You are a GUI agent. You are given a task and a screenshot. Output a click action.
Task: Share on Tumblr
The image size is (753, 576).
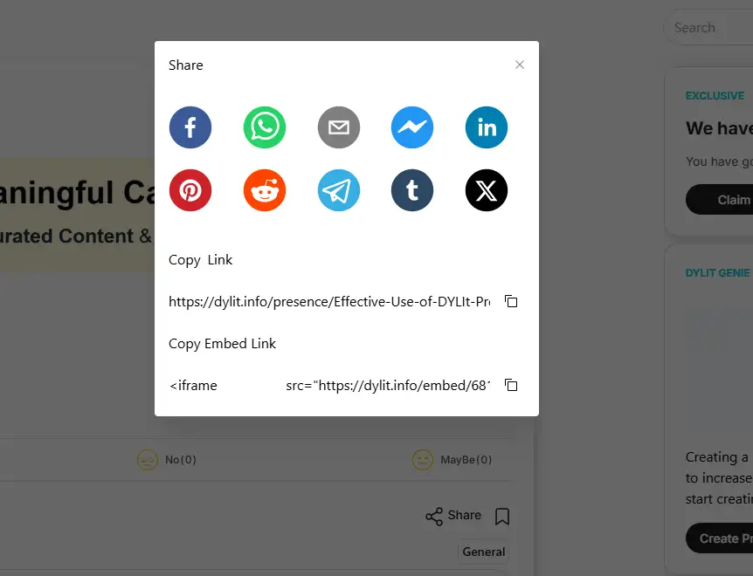point(412,190)
